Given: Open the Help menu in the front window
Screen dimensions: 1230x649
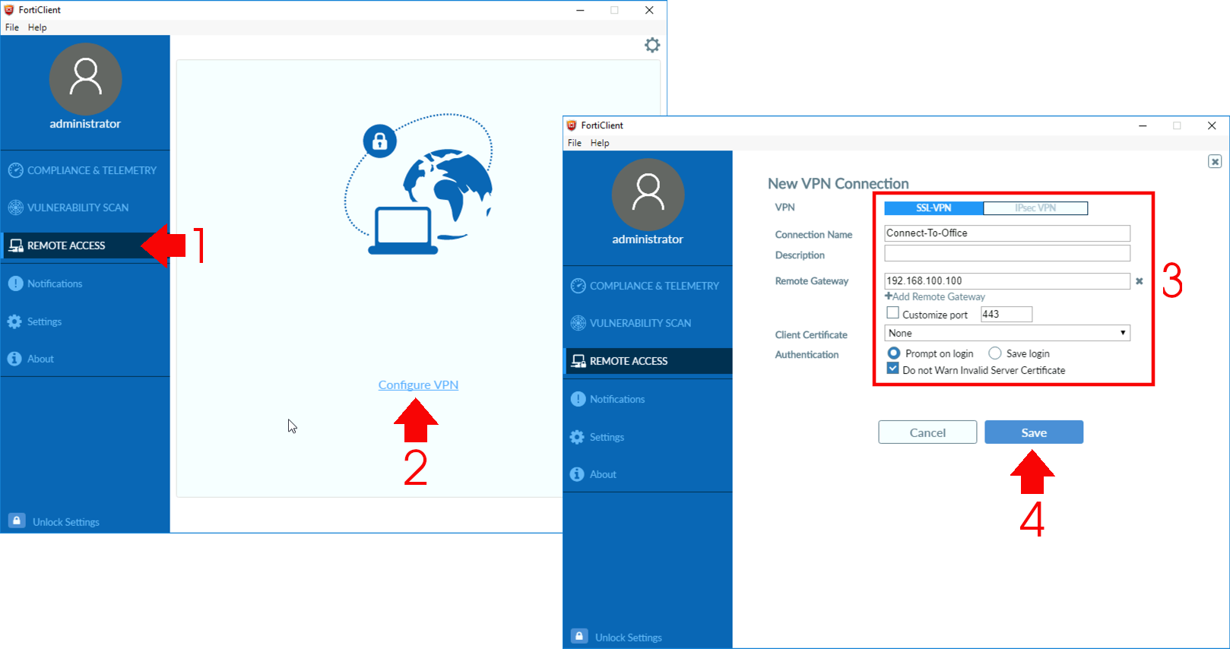Looking at the screenshot, I should (x=600, y=143).
